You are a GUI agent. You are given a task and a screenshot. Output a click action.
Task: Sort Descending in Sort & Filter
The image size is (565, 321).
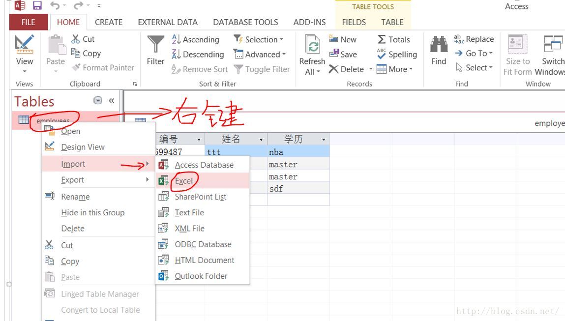pos(198,55)
